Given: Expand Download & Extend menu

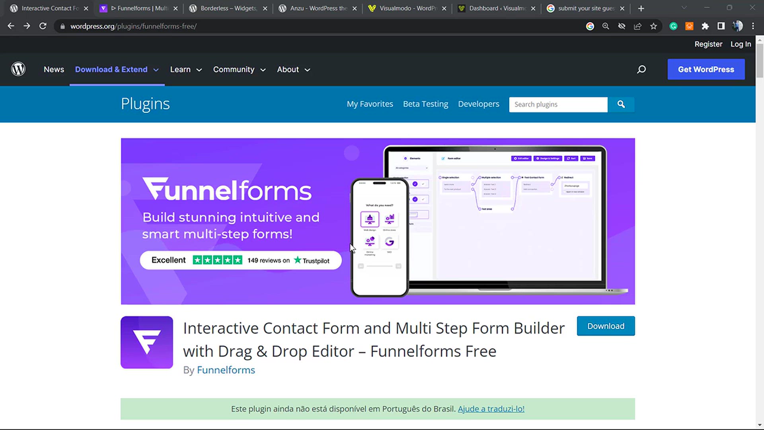Looking at the screenshot, I should point(117,70).
